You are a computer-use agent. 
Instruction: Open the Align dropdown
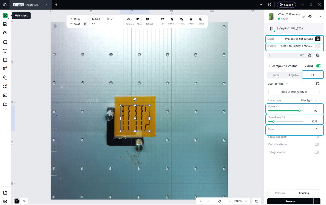point(139,21)
